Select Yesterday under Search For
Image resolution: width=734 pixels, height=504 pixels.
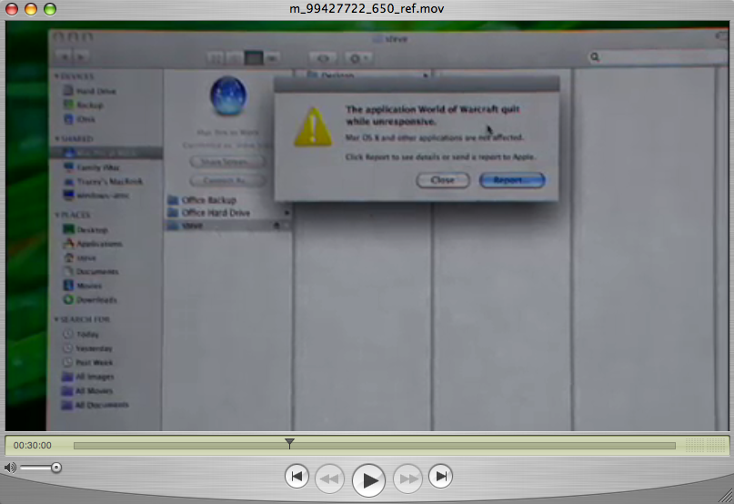point(87,348)
